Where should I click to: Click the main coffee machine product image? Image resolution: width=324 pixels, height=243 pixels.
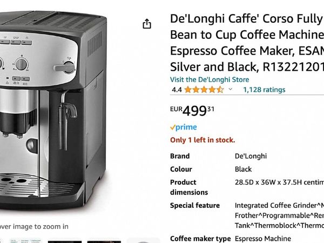point(53,111)
